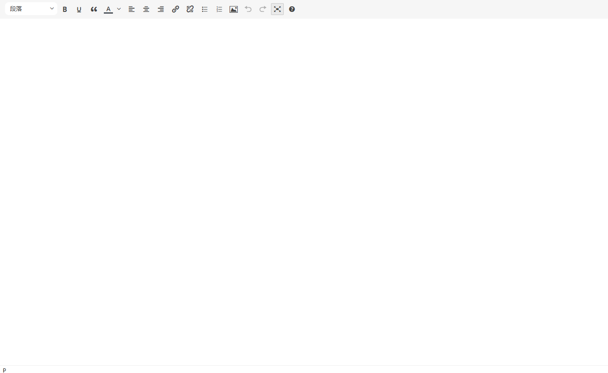The image size is (608, 373).
Task: Select the P element path in status bar
Action: click(x=5, y=371)
